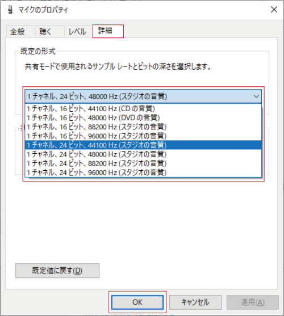
Task: Choose 24 ビット 88200 Hz option
Action: tap(143, 163)
